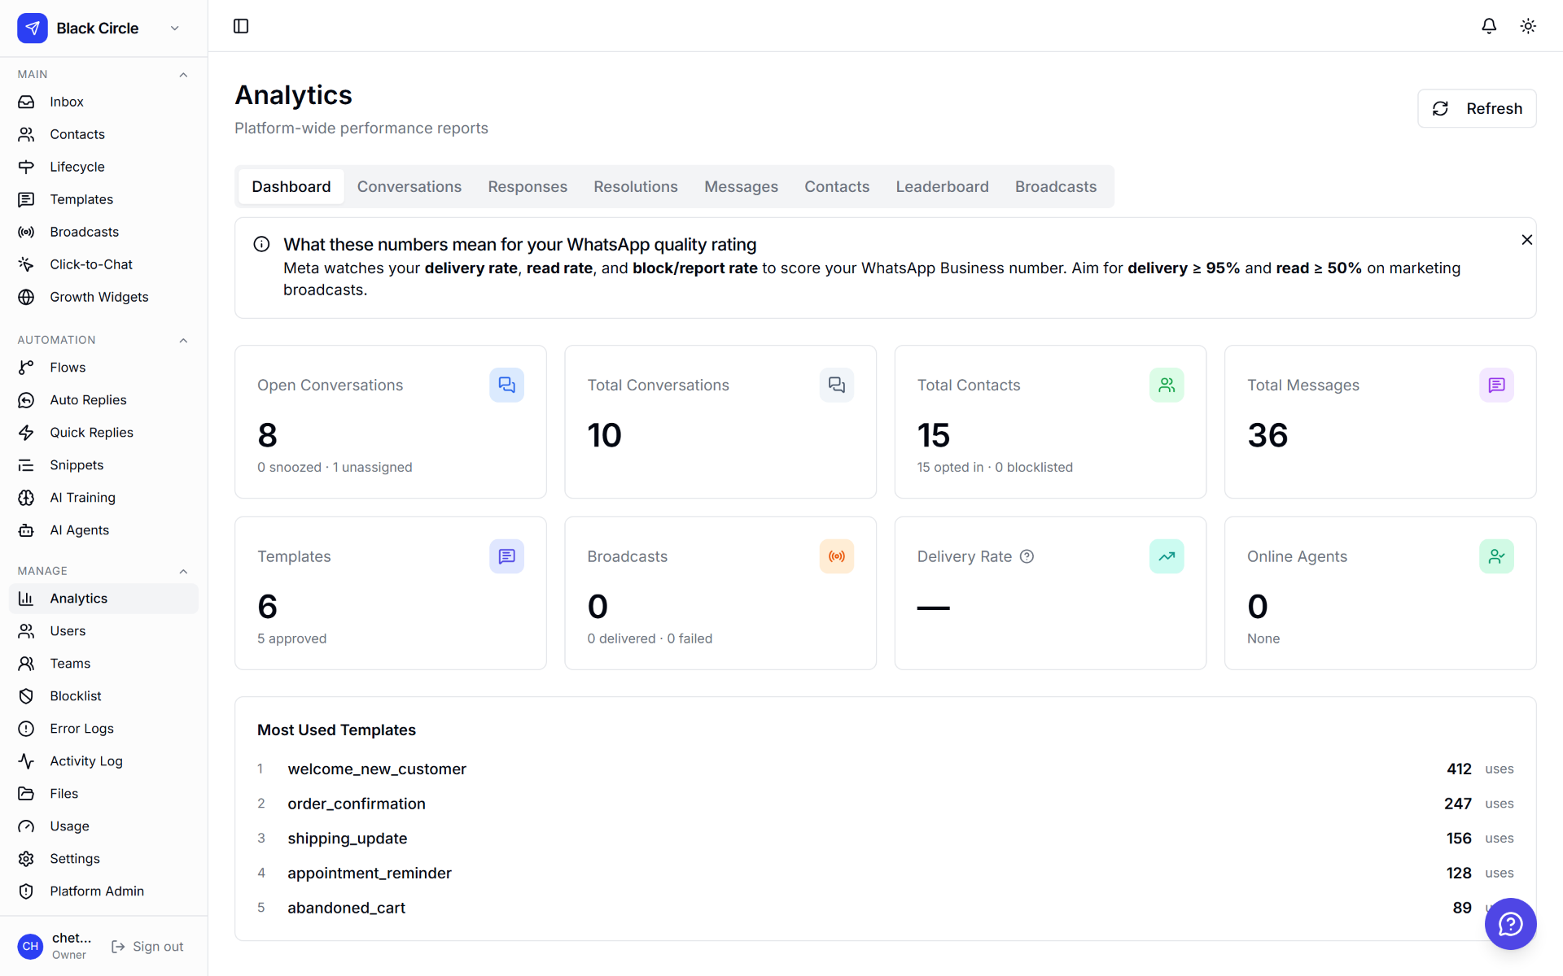Open Inbox in the sidebar
The width and height of the screenshot is (1563, 976).
coord(103,102)
